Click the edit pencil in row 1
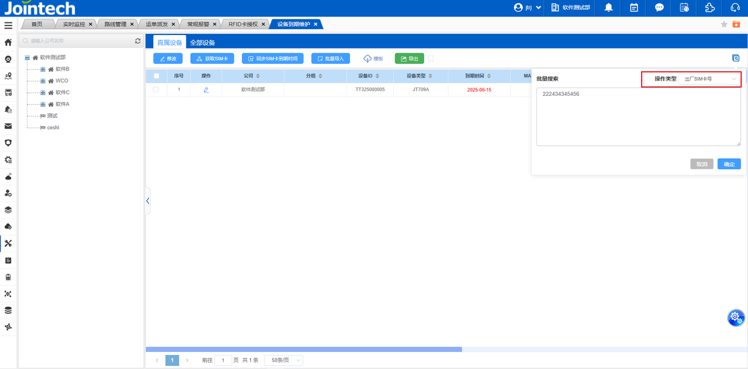 click(x=206, y=90)
